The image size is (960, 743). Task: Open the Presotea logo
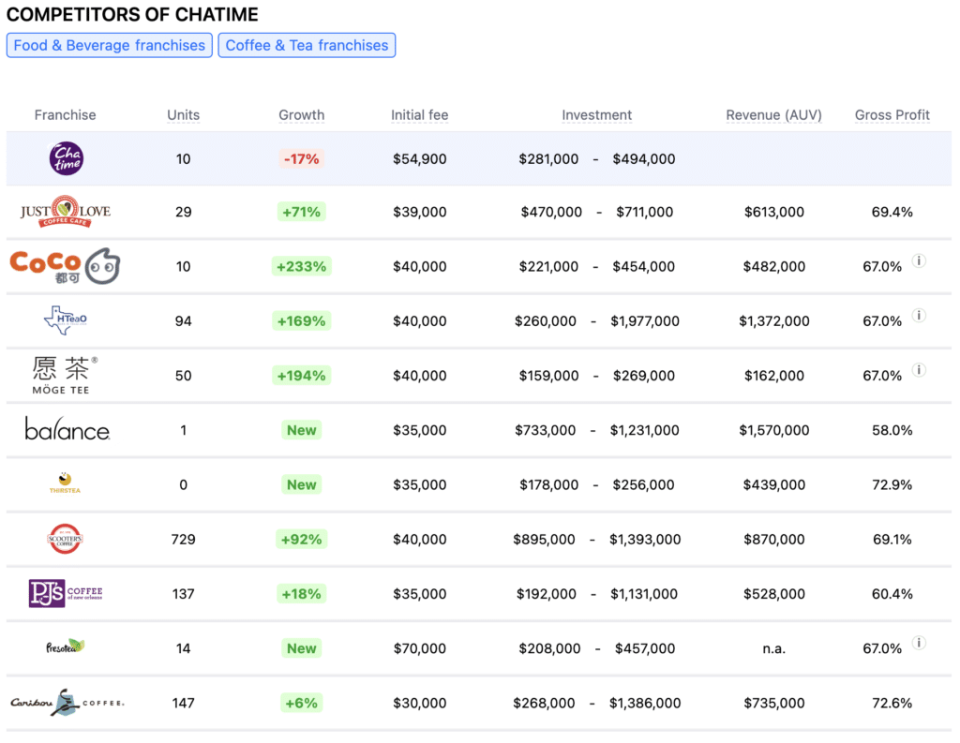point(66,646)
